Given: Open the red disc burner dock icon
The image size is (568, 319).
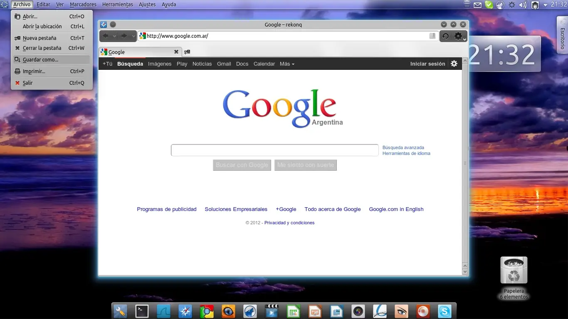Looking at the screenshot, I should click(423, 311).
